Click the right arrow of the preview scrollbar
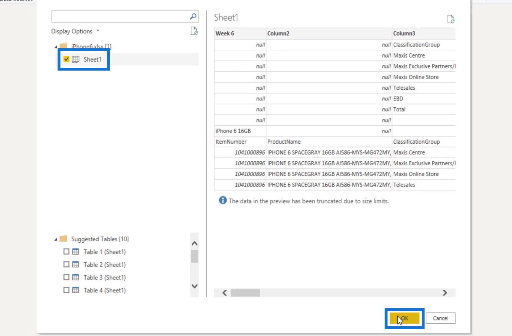Viewport: 512px width, 336px height. 445,293
